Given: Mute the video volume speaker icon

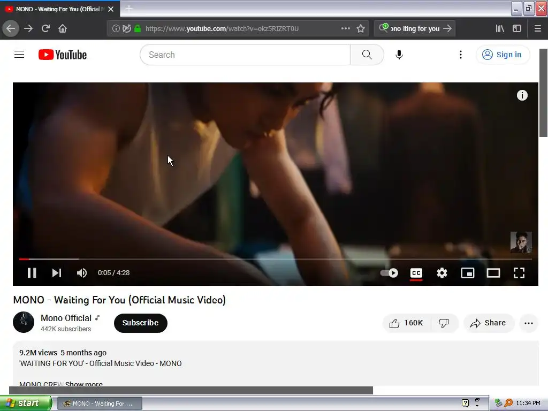Looking at the screenshot, I should 81,273.
